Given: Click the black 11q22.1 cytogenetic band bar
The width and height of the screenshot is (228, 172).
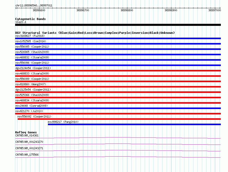Looking at the screenshot, I should [118, 25].
